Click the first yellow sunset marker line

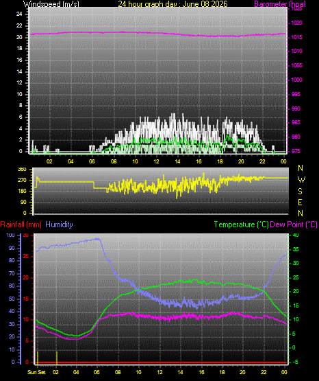point(38,358)
